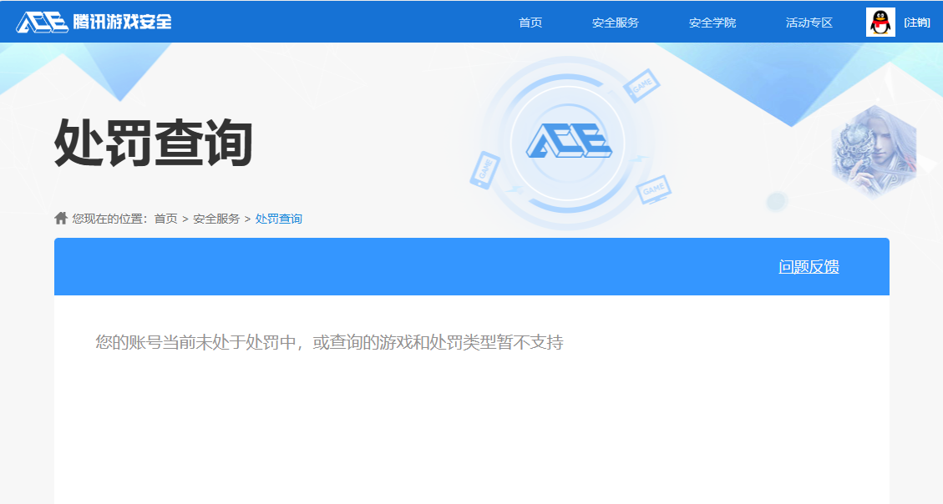Open the QQ avatar in the navigation bar
Image resolution: width=943 pixels, height=504 pixels.
click(879, 22)
